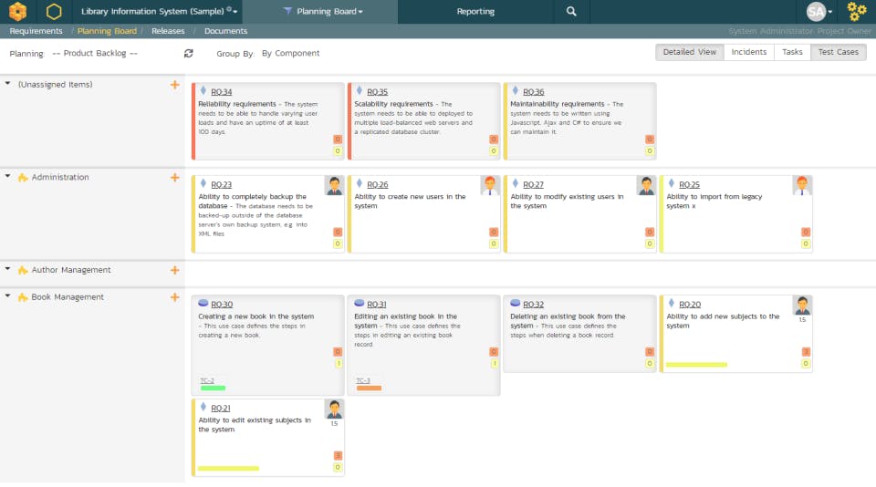This screenshot has width=876, height=487.
Task: Add item to Unassigned Items row
Action: pos(175,85)
